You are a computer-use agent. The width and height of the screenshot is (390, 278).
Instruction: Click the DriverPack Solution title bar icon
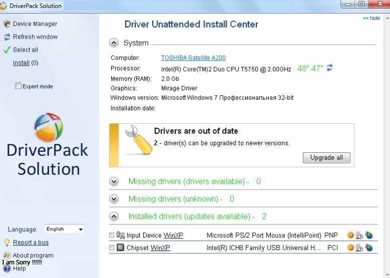point(3,6)
